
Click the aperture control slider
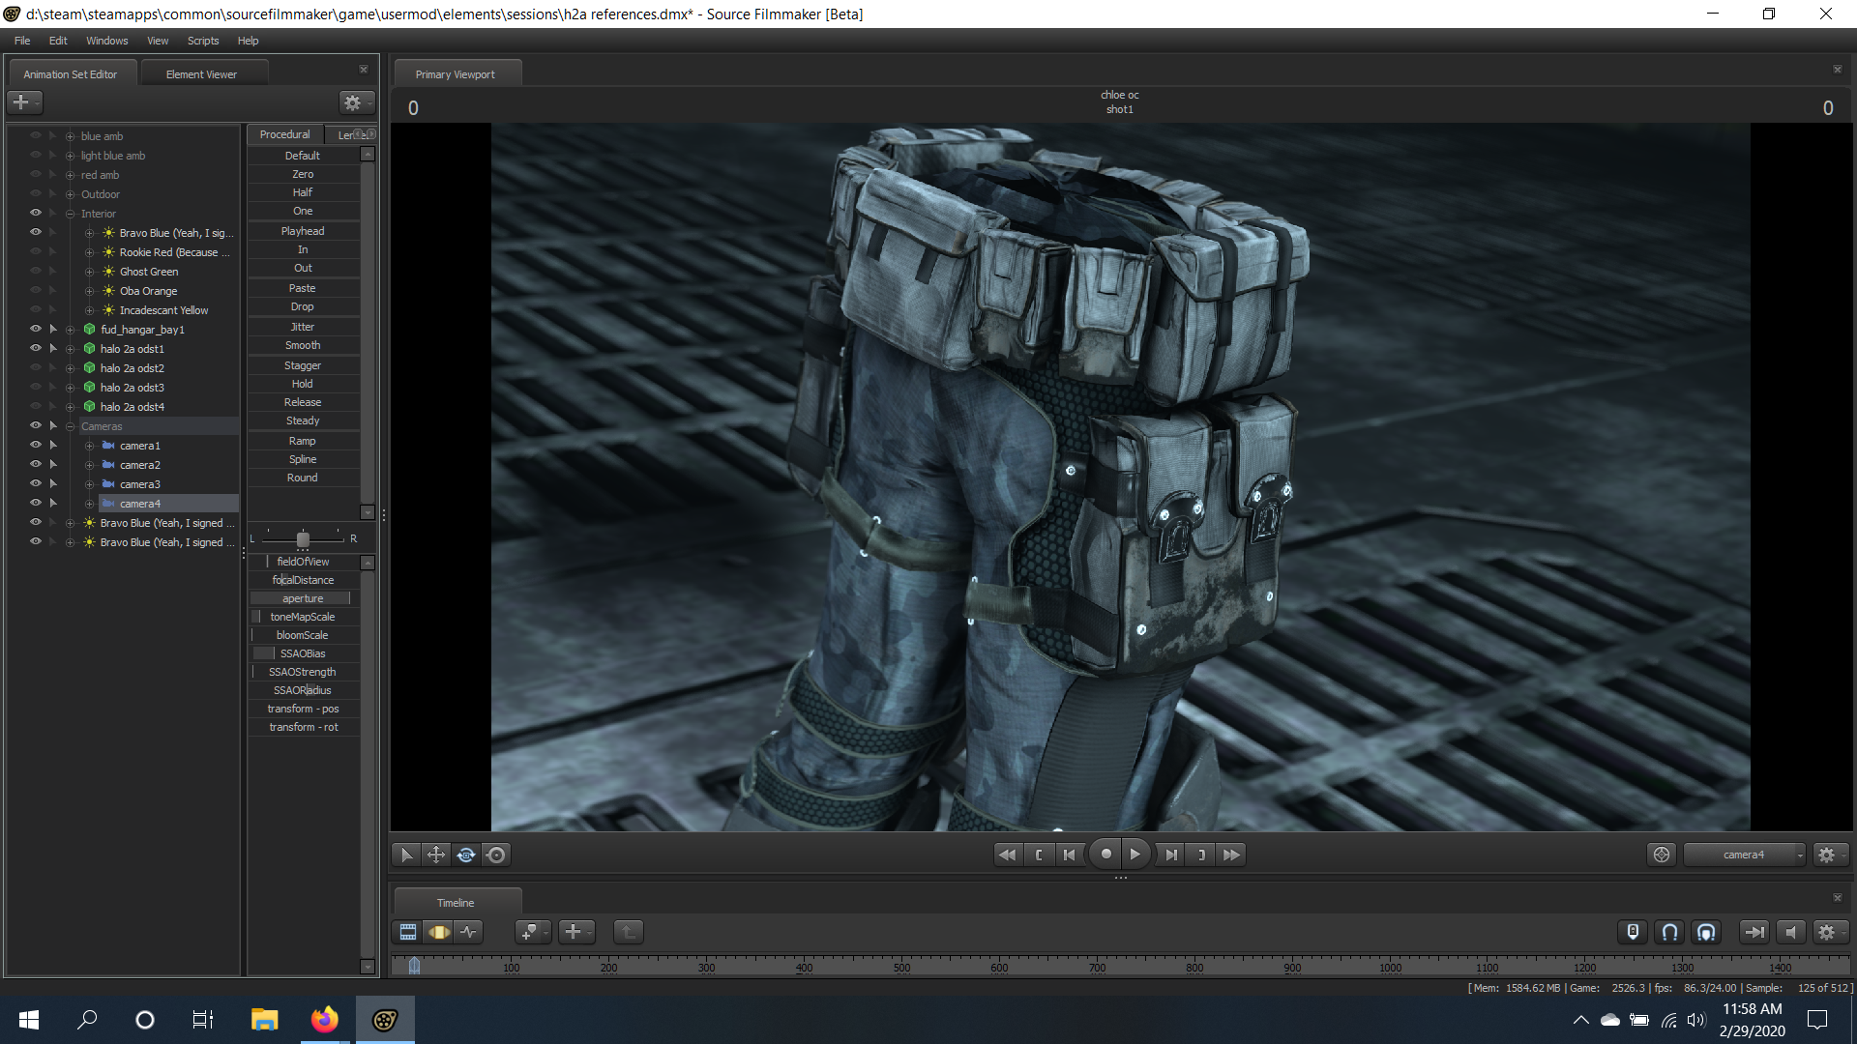303,598
